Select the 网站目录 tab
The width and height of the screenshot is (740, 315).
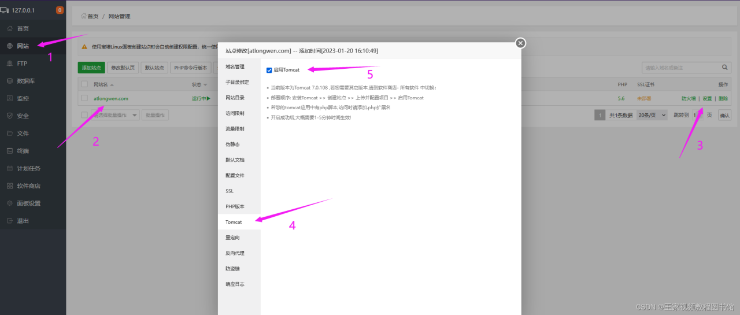tap(239, 98)
